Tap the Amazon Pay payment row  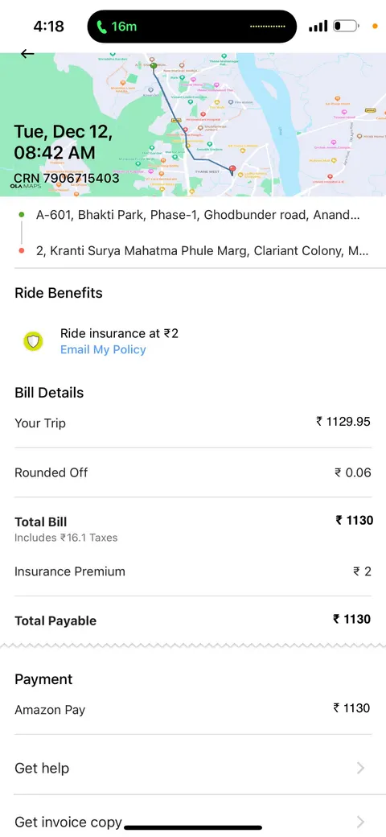tap(193, 709)
